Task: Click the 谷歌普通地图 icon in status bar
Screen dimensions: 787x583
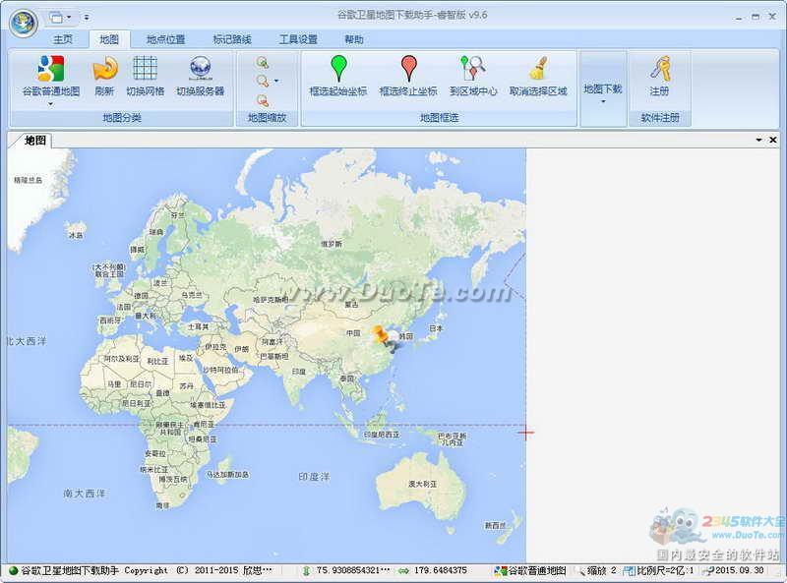Action: [501, 570]
